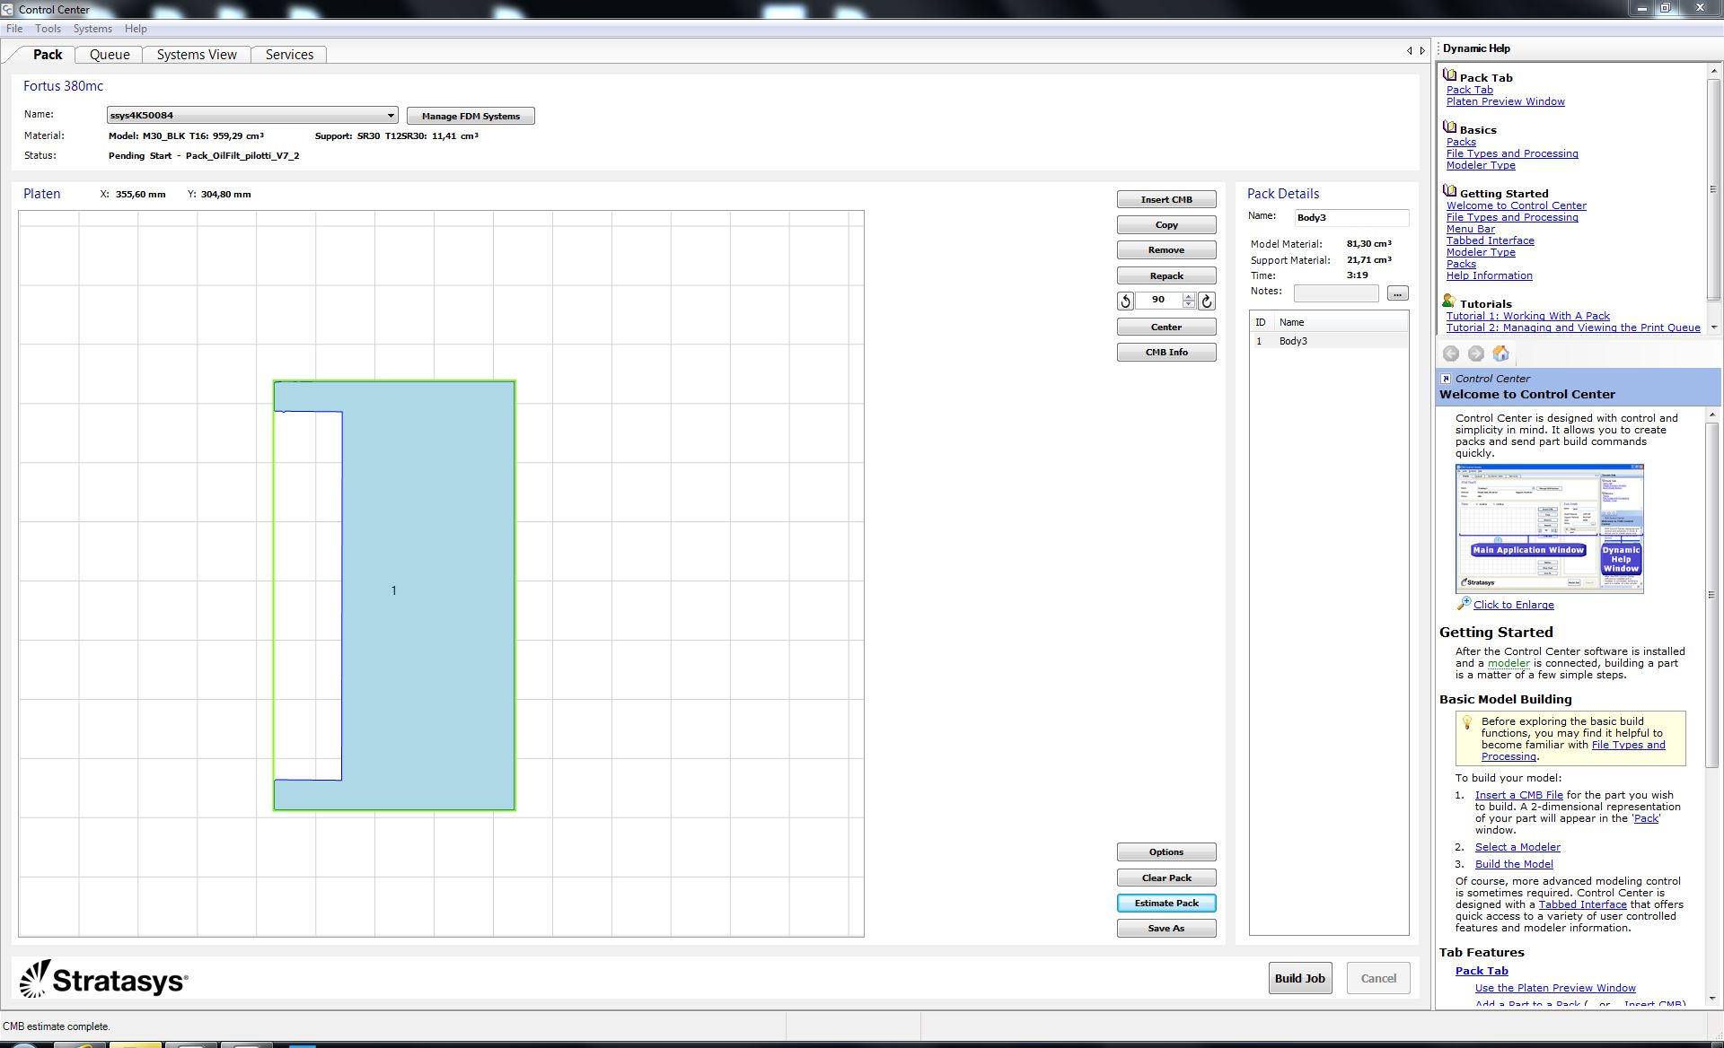Click the Insert CMB button
The width and height of the screenshot is (1724, 1048).
tap(1166, 199)
